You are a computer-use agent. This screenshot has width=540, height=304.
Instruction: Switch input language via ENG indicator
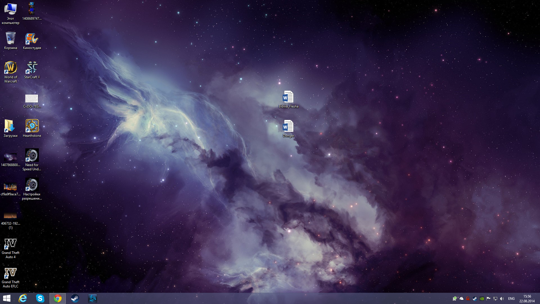pos(511,299)
